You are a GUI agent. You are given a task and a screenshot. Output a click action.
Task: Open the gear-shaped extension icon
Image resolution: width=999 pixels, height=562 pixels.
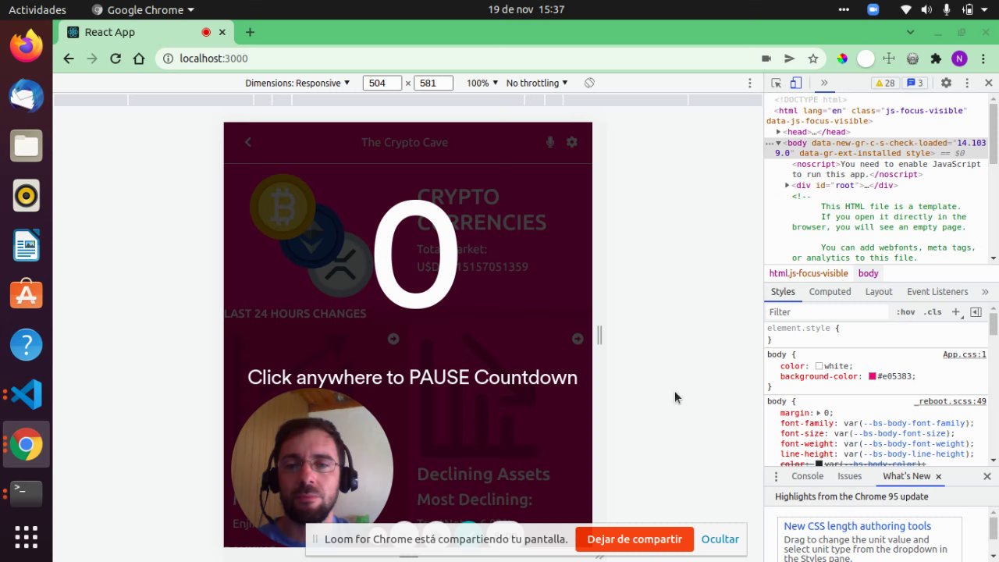coord(912,59)
